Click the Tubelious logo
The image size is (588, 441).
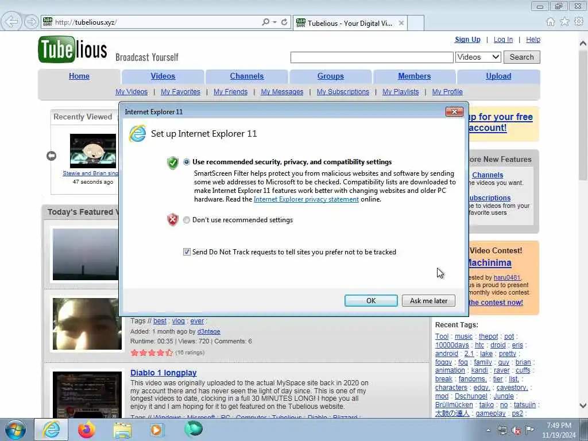(x=72, y=49)
